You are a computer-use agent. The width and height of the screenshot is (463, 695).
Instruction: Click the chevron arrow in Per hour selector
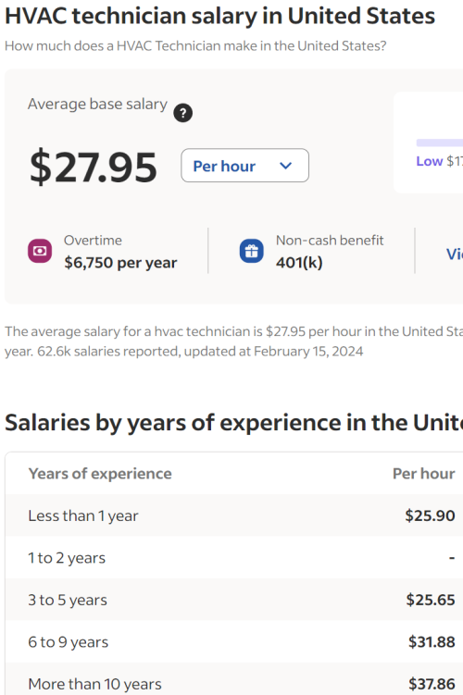(x=286, y=166)
